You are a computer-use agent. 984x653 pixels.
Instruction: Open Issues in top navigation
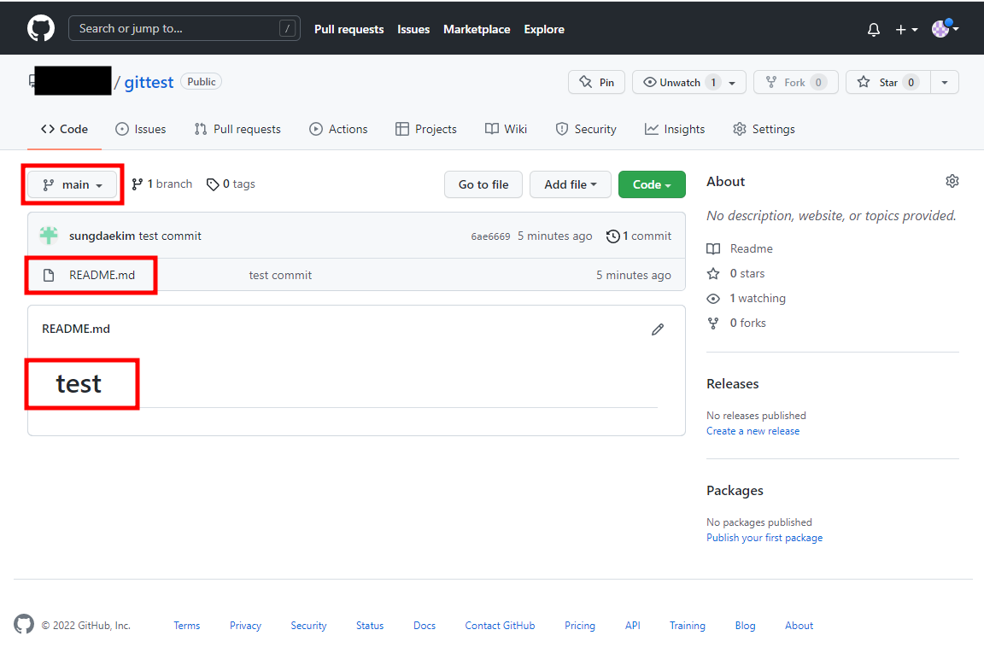point(413,30)
